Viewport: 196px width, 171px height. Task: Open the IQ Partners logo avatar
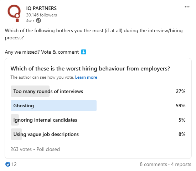14,13
